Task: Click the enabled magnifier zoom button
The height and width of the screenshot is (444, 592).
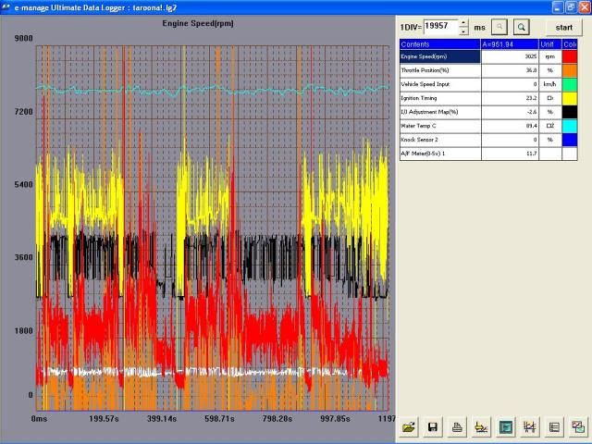Action: click(522, 27)
